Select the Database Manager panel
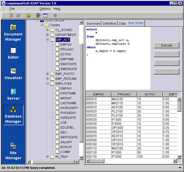The height and width of the screenshot is (172, 184). point(13,115)
